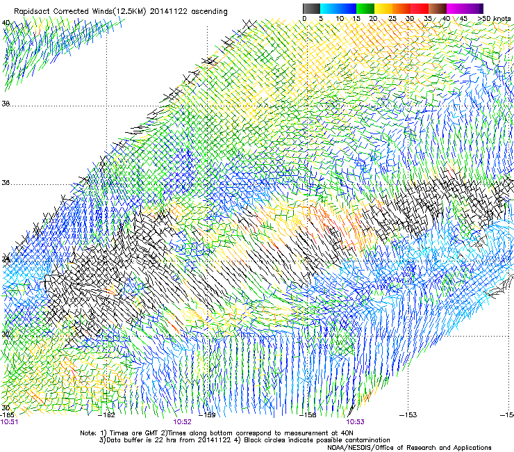Select the green 15-20 knots legend segment
The height and width of the screenshot is (452, 514).
[x=365, y=8]
